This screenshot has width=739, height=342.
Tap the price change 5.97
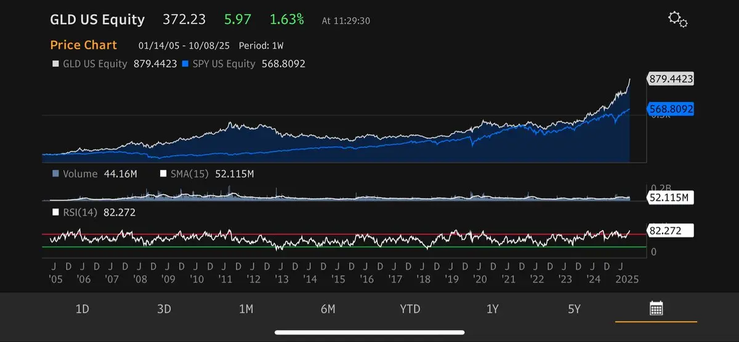pyautogui.click(x=238, y=20)
